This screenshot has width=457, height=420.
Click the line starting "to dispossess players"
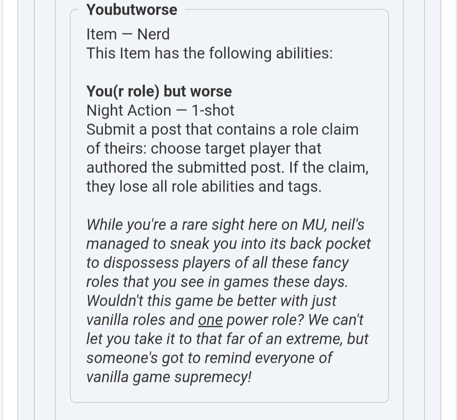point(217,263)
